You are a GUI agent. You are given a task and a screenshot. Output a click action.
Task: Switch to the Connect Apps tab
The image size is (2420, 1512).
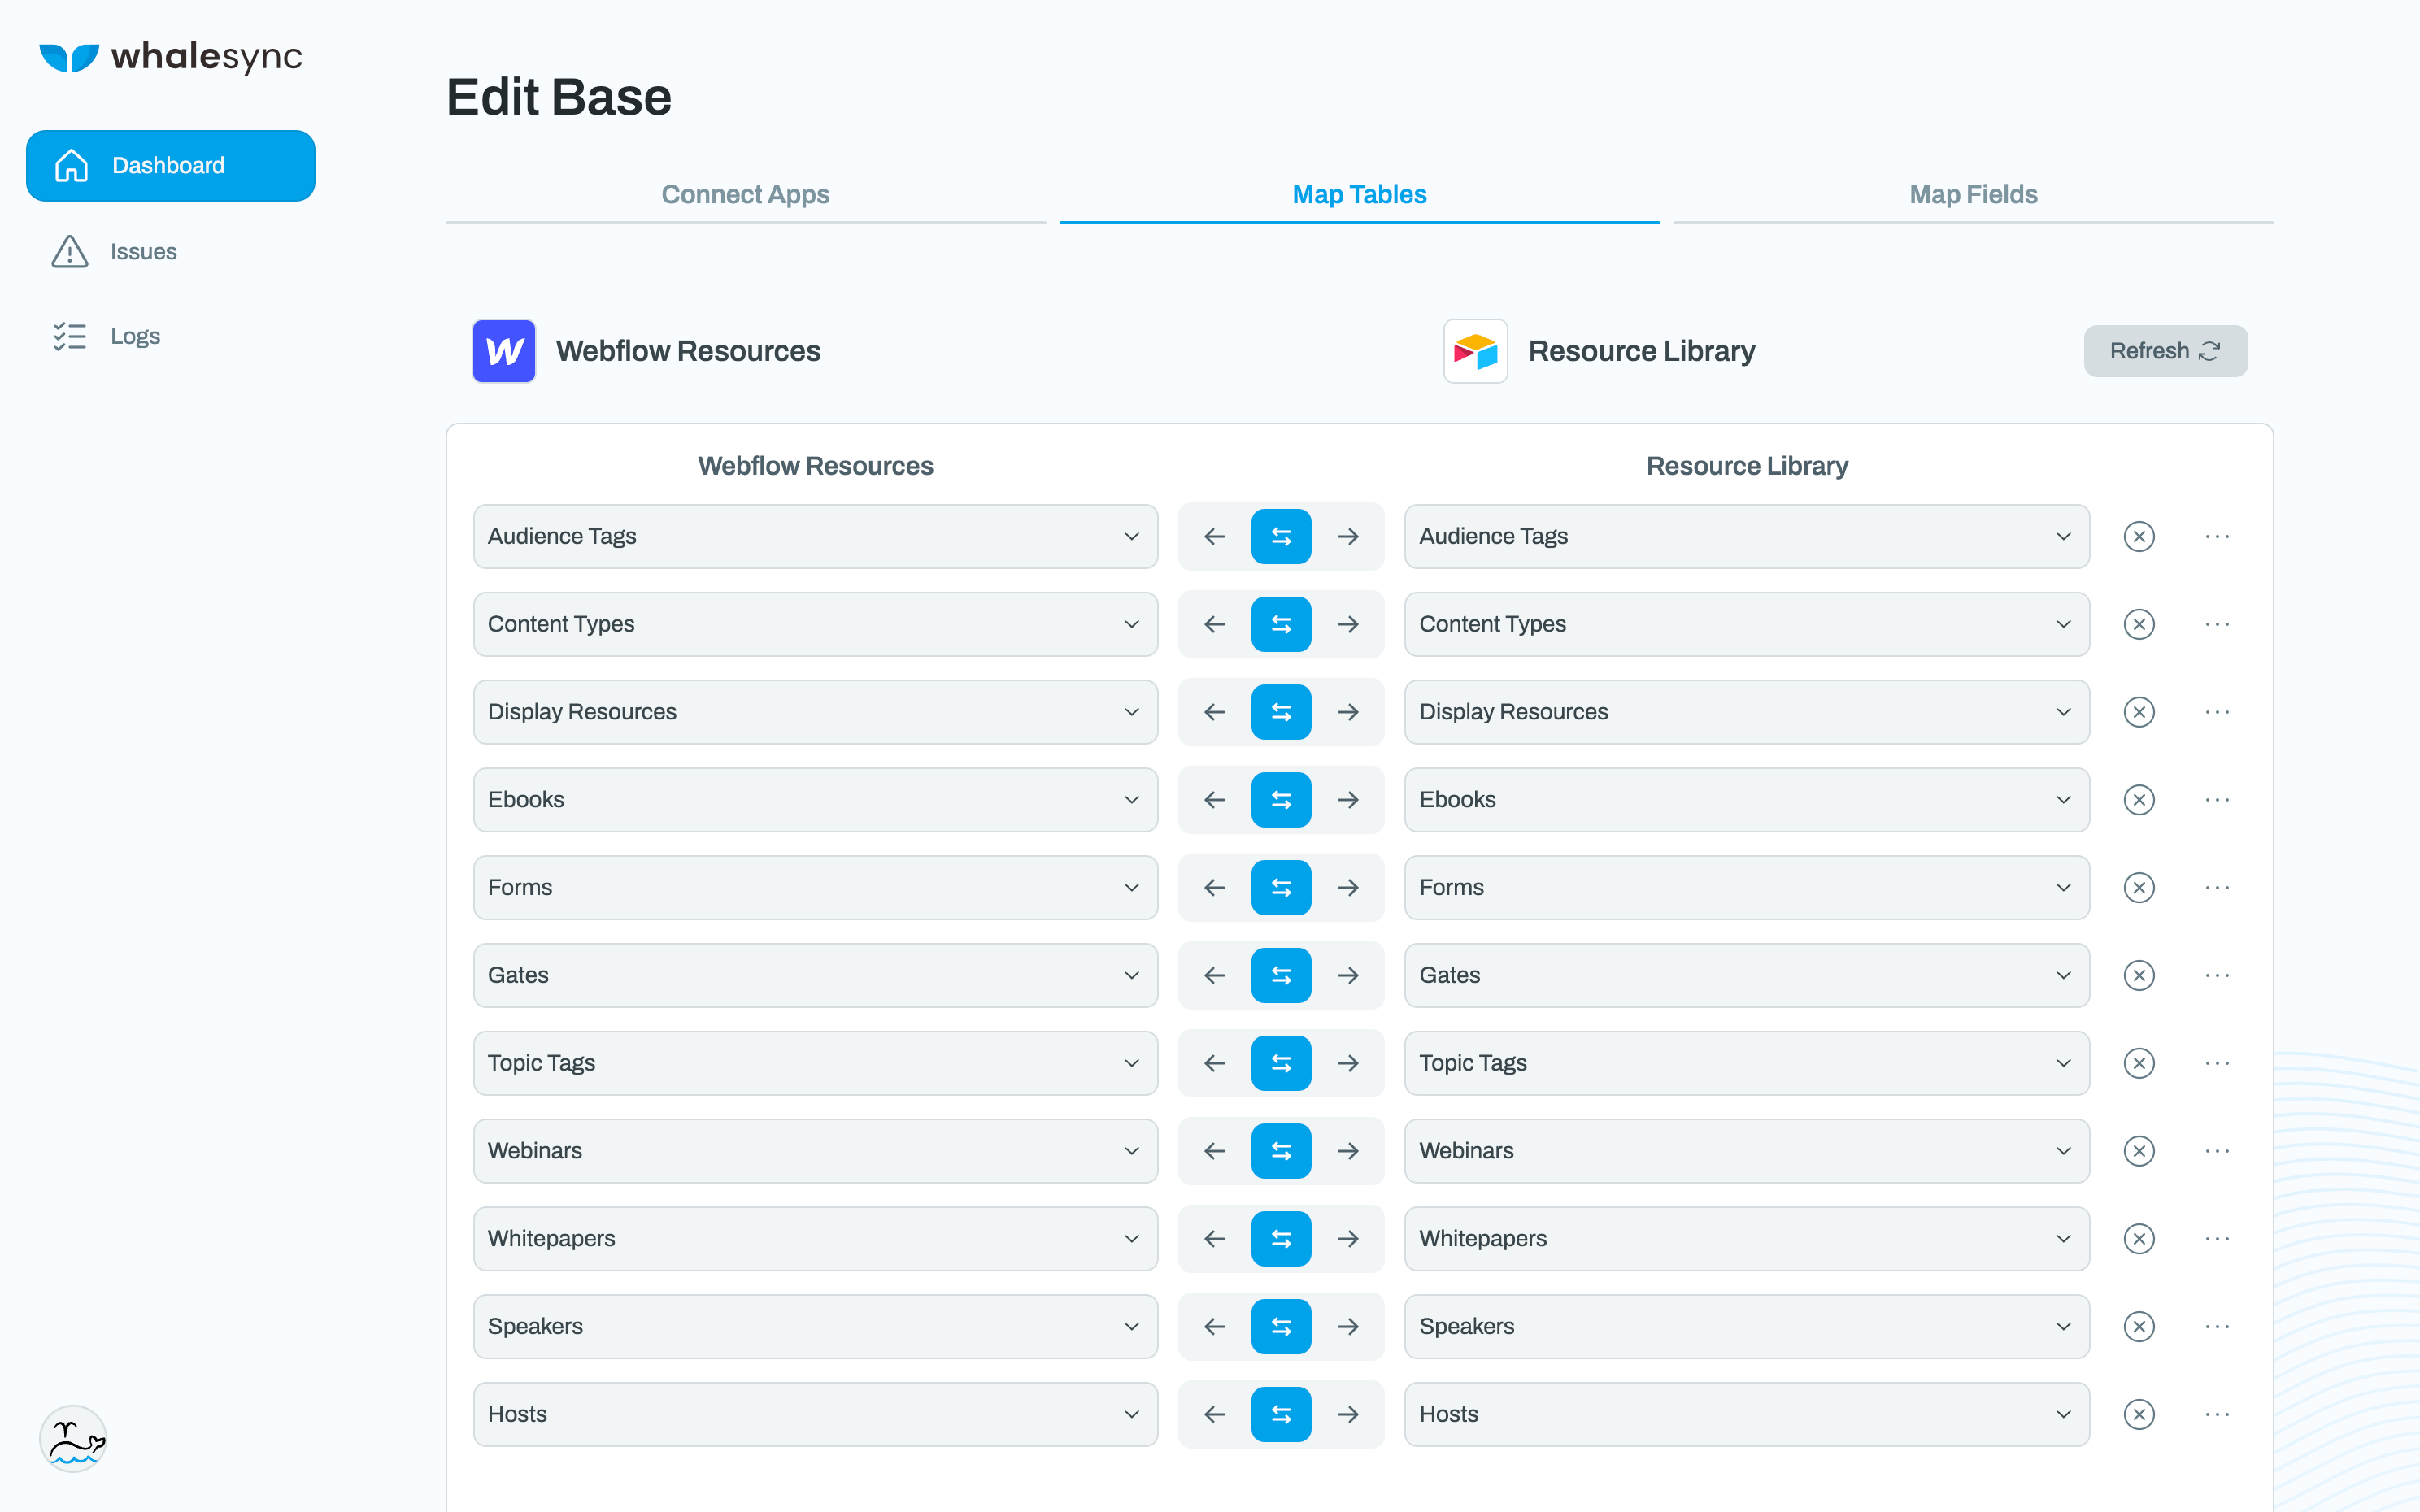tap(745, 194)
